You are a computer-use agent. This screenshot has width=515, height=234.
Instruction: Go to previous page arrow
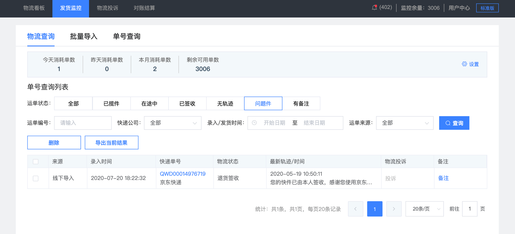click(x=356, y=209)
